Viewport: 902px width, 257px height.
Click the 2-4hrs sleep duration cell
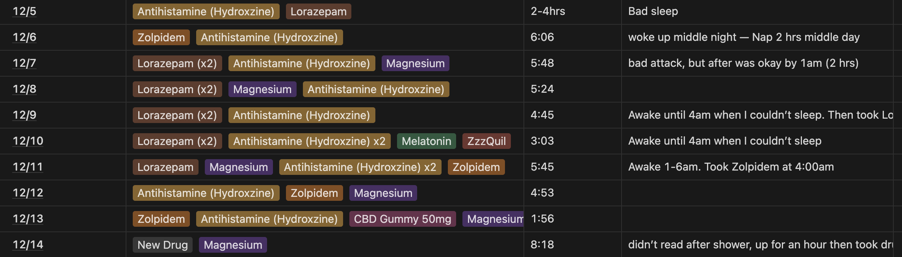click(573, 11)
